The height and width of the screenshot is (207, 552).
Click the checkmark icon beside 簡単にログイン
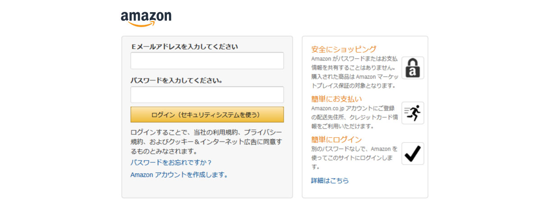[413, 153]
